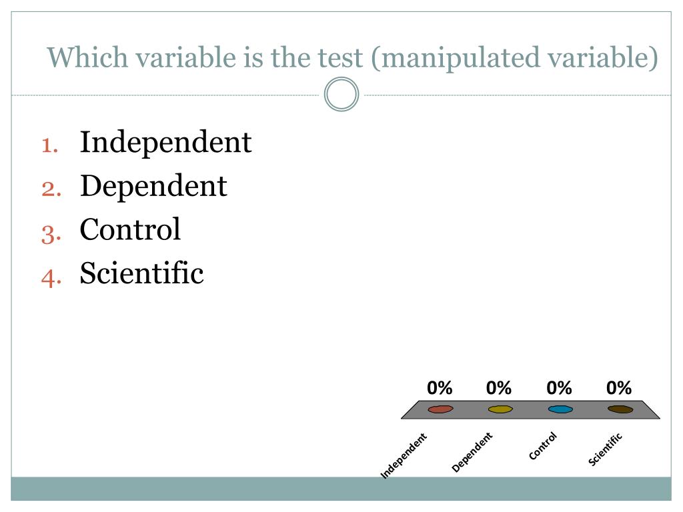Click list number 2 beside Dependent

coord(51,188)
